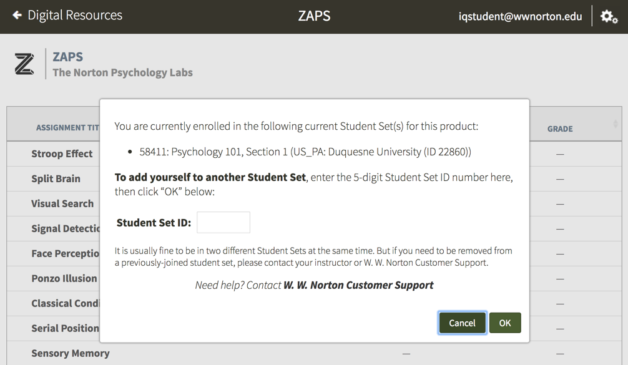Open the Sensory Memory assignment

point(71,353)
